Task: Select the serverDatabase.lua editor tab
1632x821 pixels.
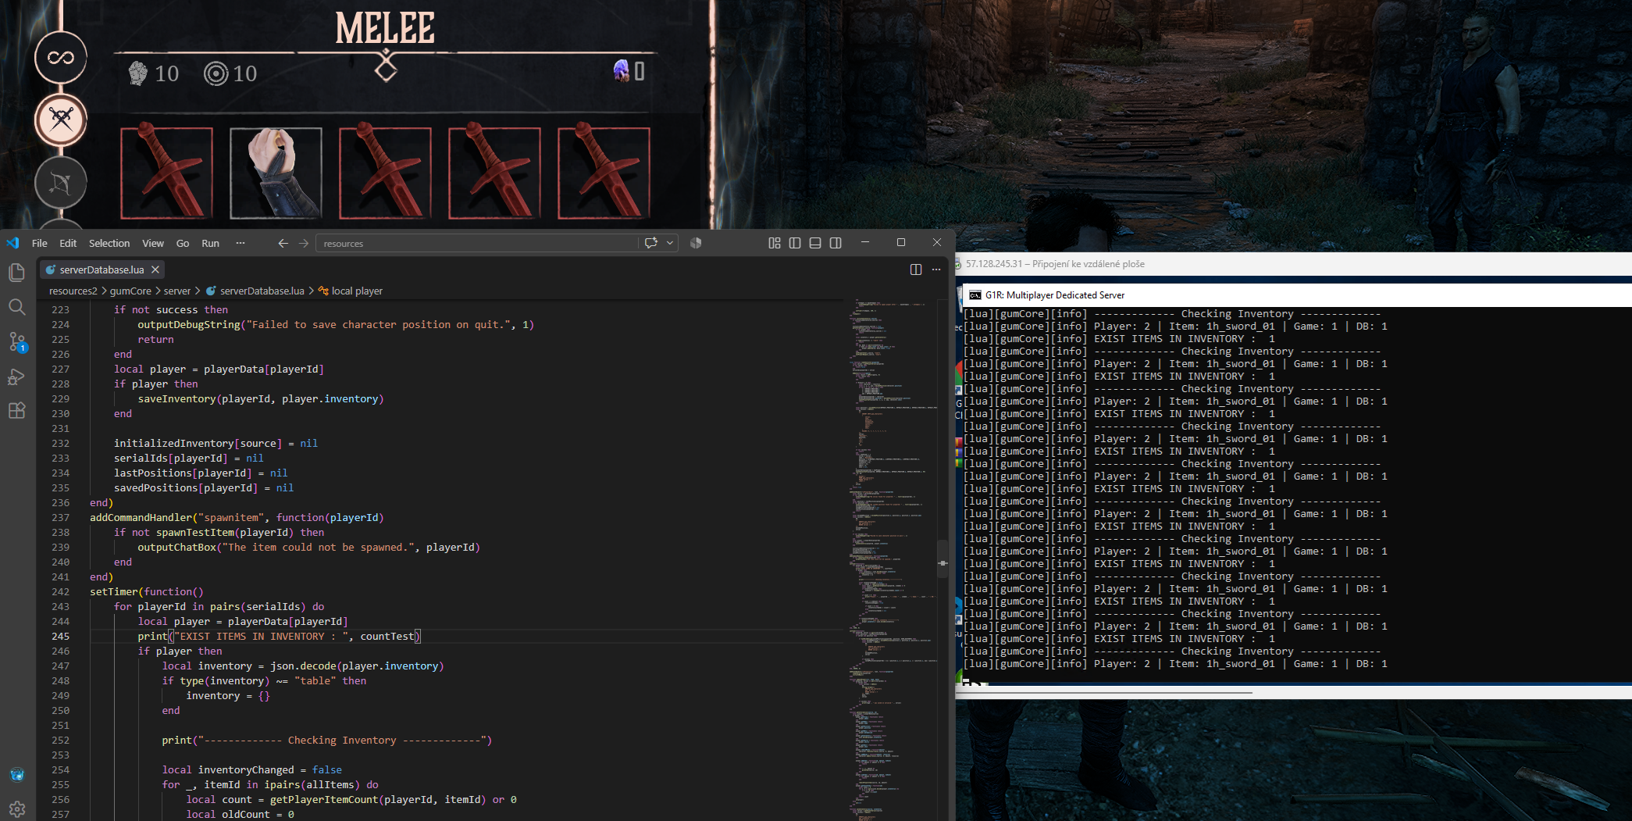Action: click(x=102, y=270)
